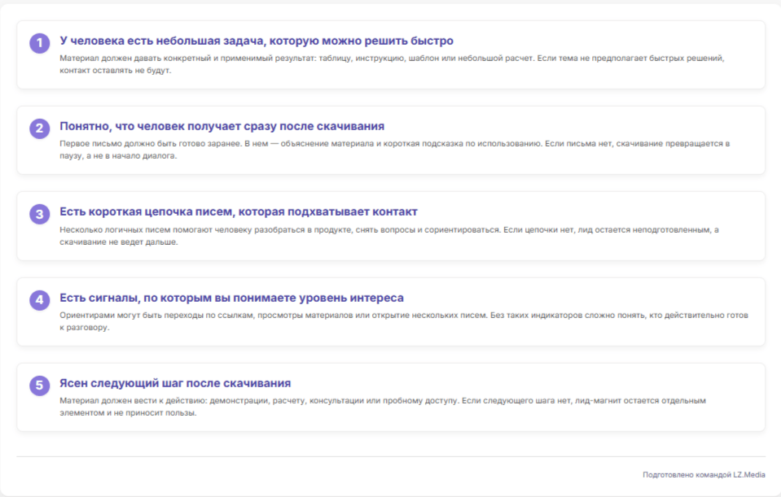Click paragraph starting 'Материал должен вести к действию'
Image resolution: width=781 pixels, height=497 pixels.
[x=383, y=407]
